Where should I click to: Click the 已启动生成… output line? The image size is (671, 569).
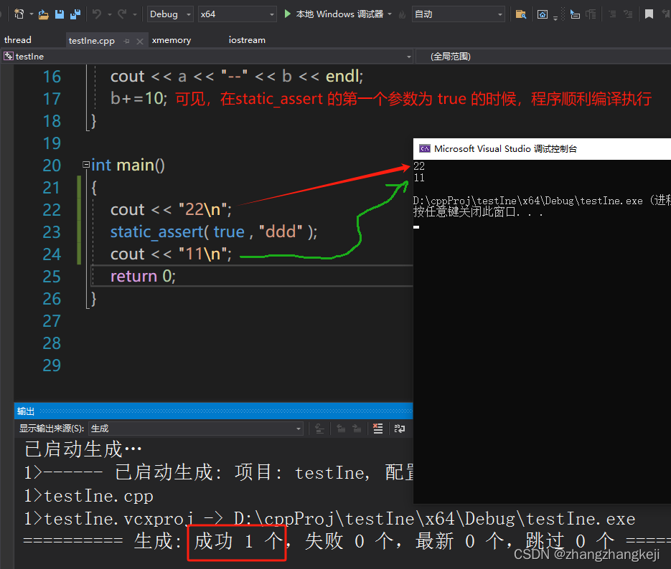83,449
